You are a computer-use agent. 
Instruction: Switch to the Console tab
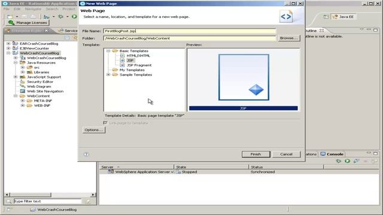click(332, 154)
